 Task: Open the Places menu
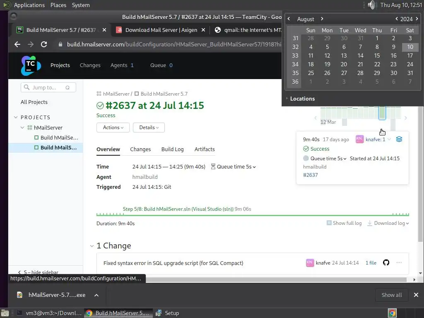(58, 5)
